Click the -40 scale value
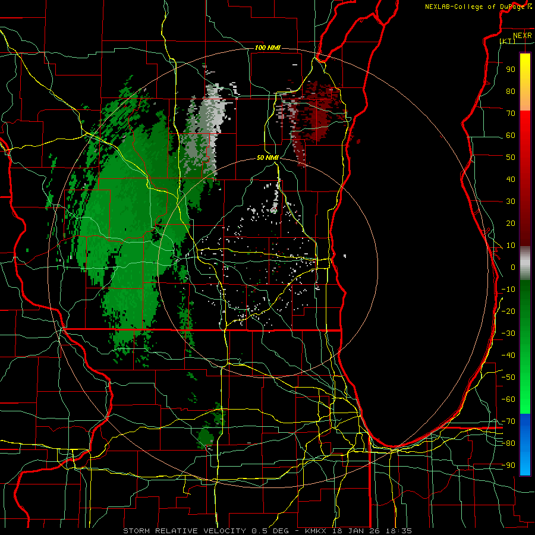The width and height of the screenshot is (535, 535). [508, 355]
